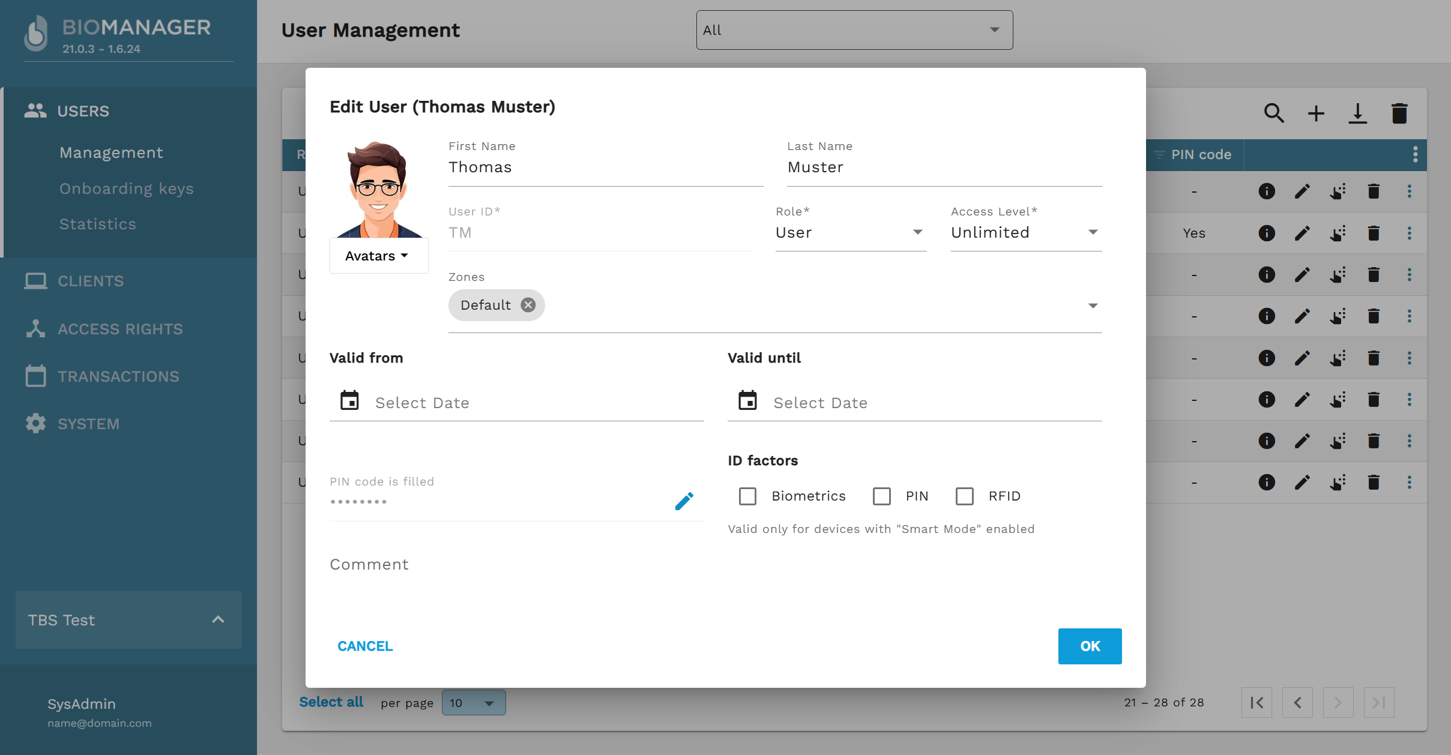Click enroll icon in the last table row
Screen dimensions: 1451x755
click(1338, 483)
